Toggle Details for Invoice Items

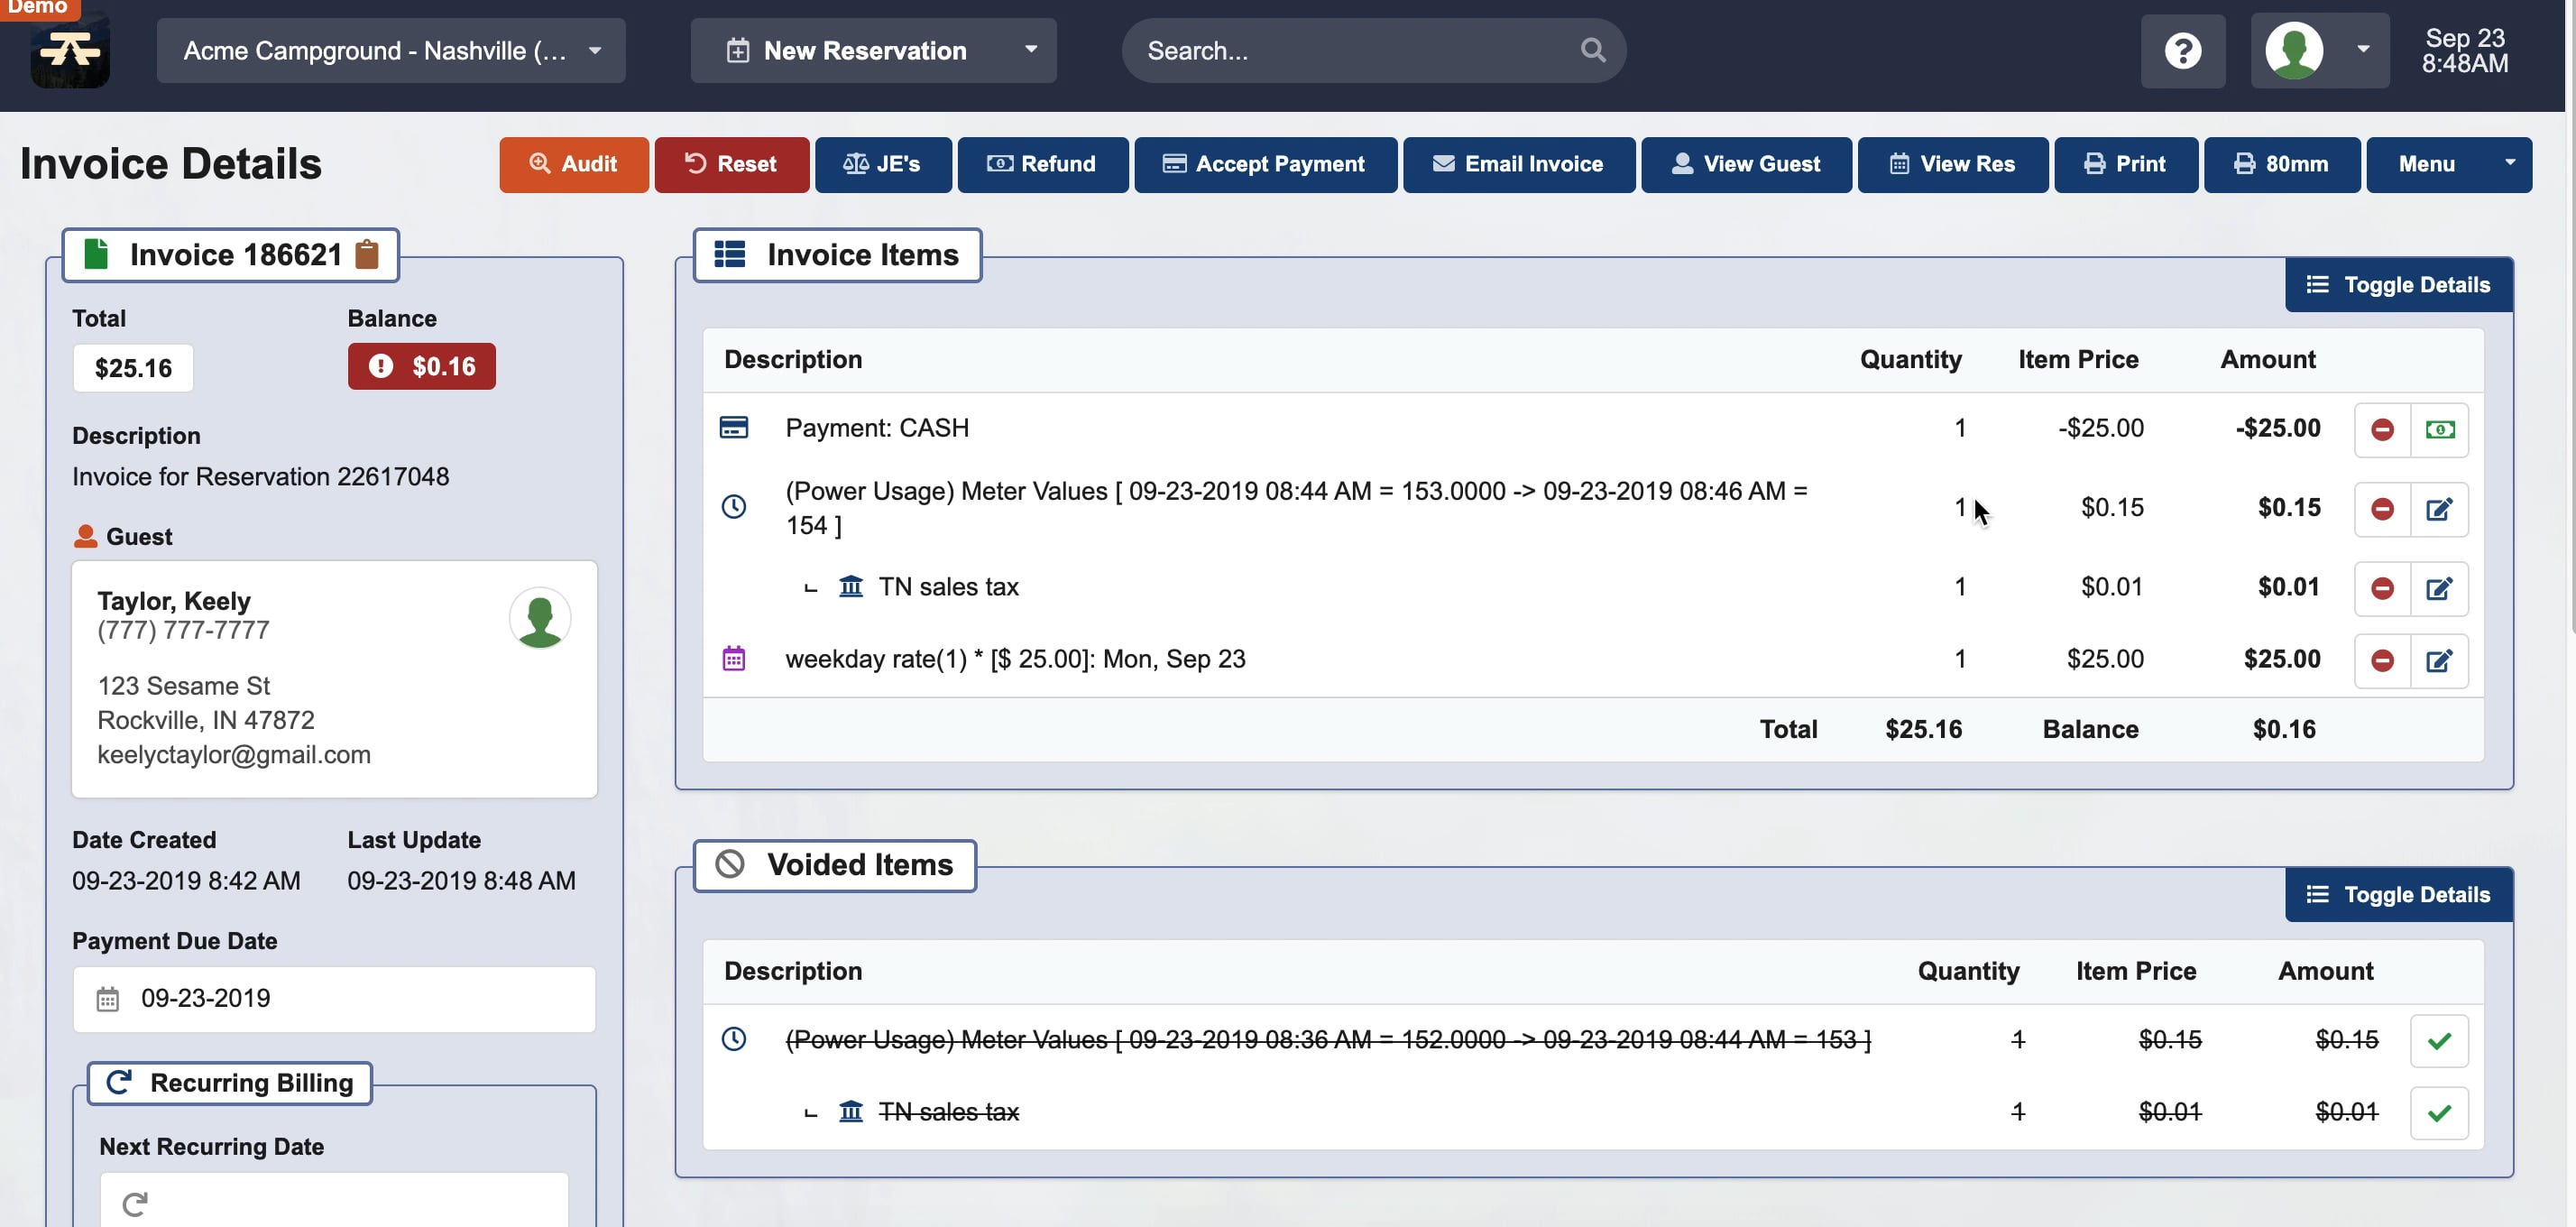coord(2397,284)
